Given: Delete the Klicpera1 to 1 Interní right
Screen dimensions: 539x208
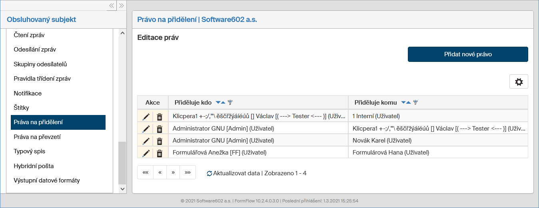Looking at the screenshot, I should pos(160,117).
